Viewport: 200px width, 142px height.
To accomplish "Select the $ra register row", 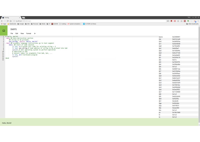I will pos(178,110).
